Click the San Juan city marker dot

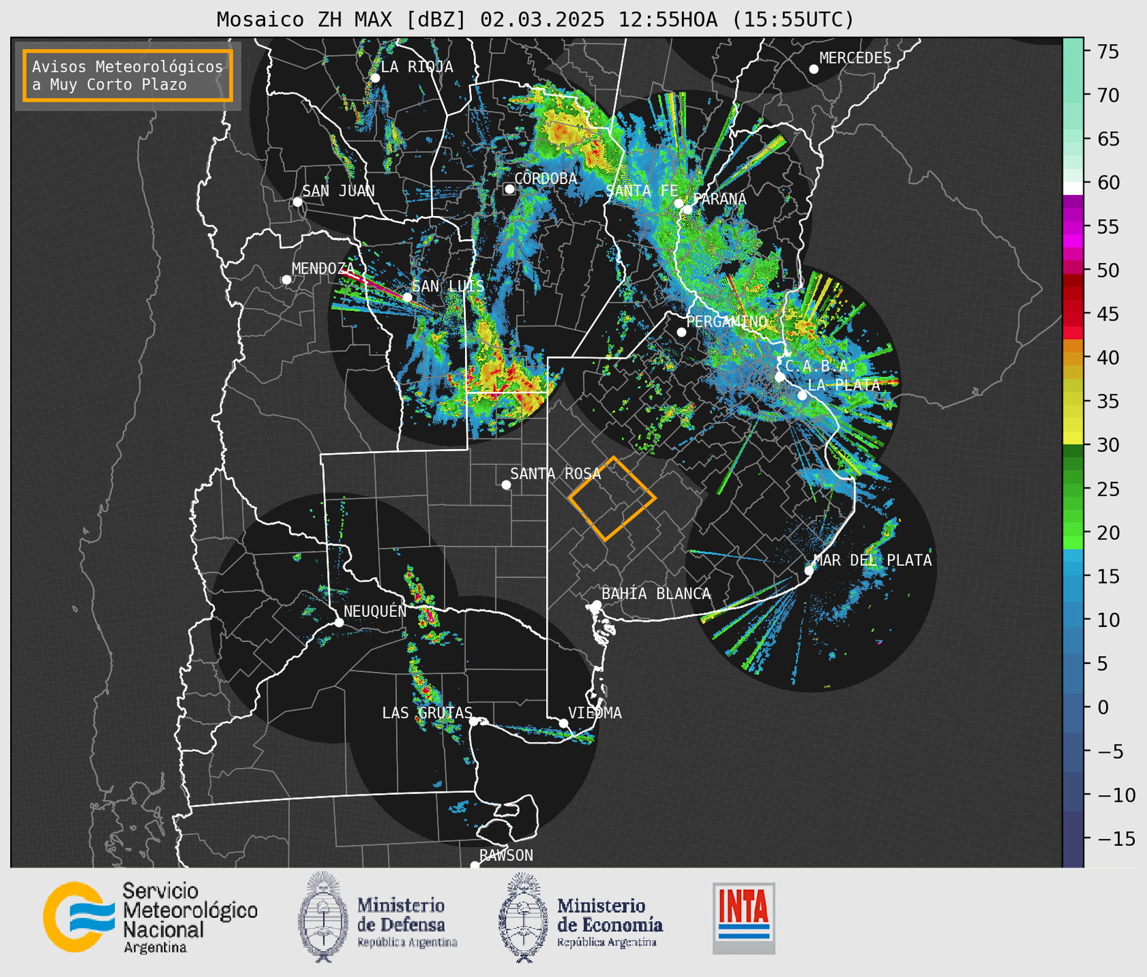pyautogui.click(x=297, y=202)
